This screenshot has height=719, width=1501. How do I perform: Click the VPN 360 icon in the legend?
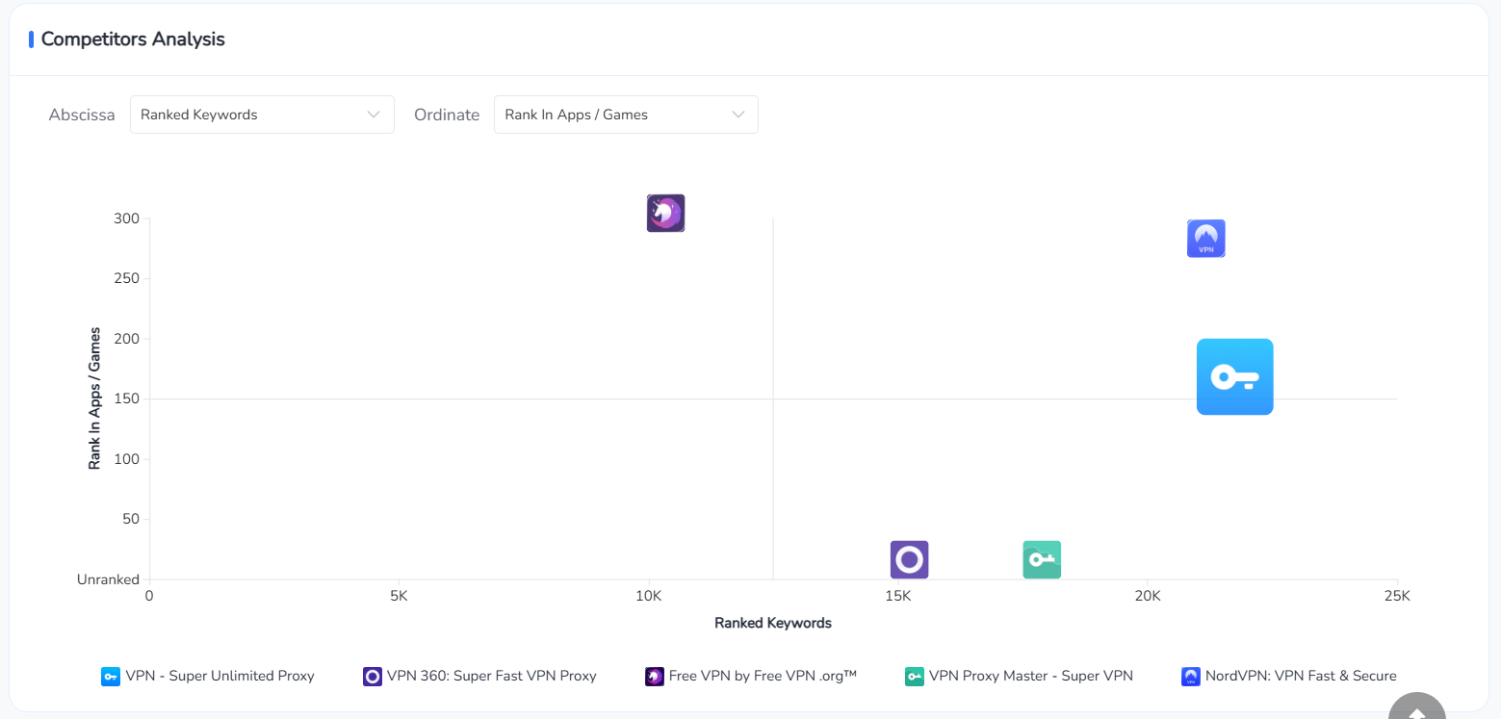[373, 677]
